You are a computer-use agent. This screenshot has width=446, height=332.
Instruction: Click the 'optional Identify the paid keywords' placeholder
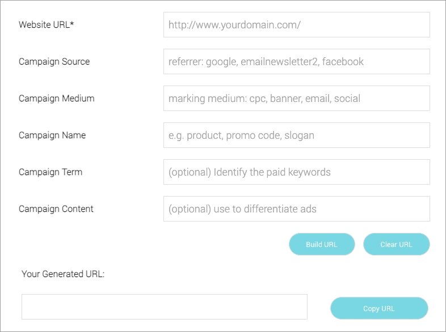point(250,172)
